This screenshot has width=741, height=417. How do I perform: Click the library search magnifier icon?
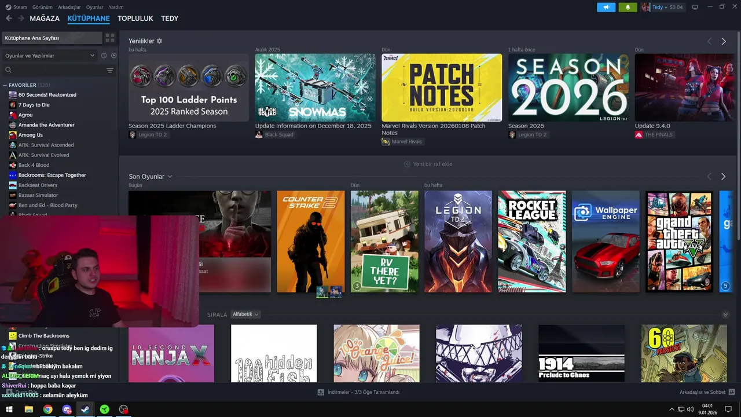coord(8,70)
